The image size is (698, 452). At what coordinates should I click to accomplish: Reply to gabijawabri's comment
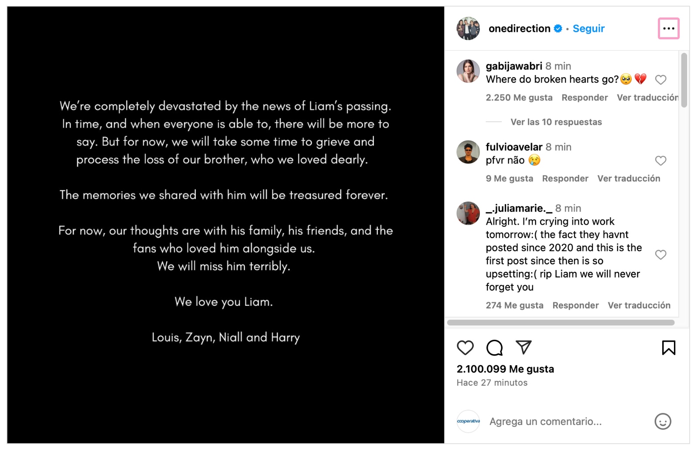pos(585,98)
